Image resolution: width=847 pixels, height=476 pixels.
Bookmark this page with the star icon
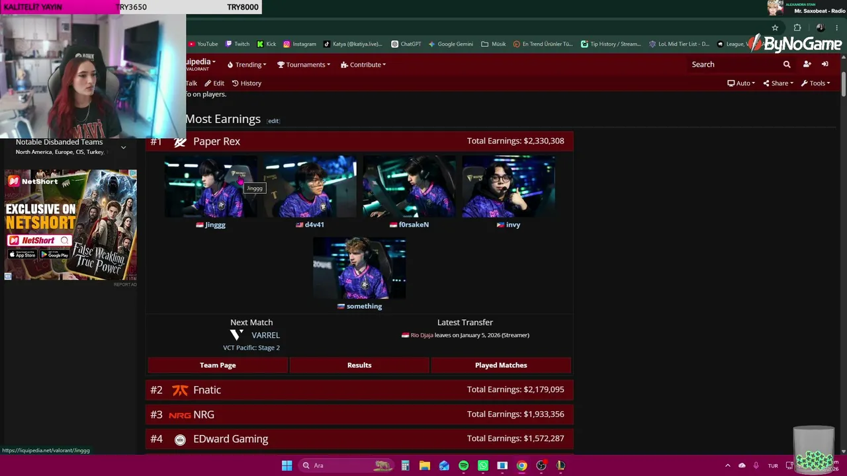[x=775, y=28]
